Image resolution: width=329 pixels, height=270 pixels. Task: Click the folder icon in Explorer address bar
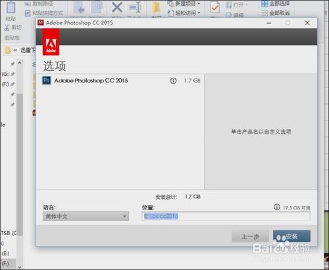point(8,50)
